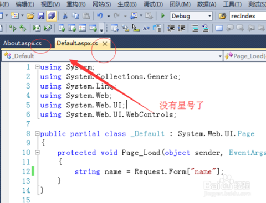Click the greyed Navigate Forward icon

(x=149, y=16)
